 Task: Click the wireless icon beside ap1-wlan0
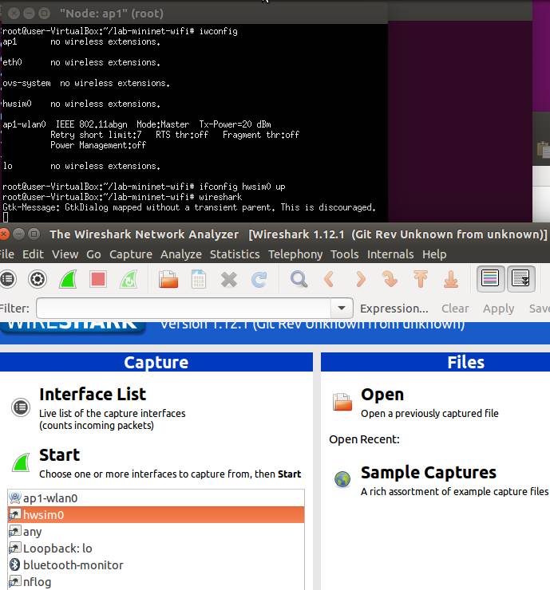tap(14, 498)
